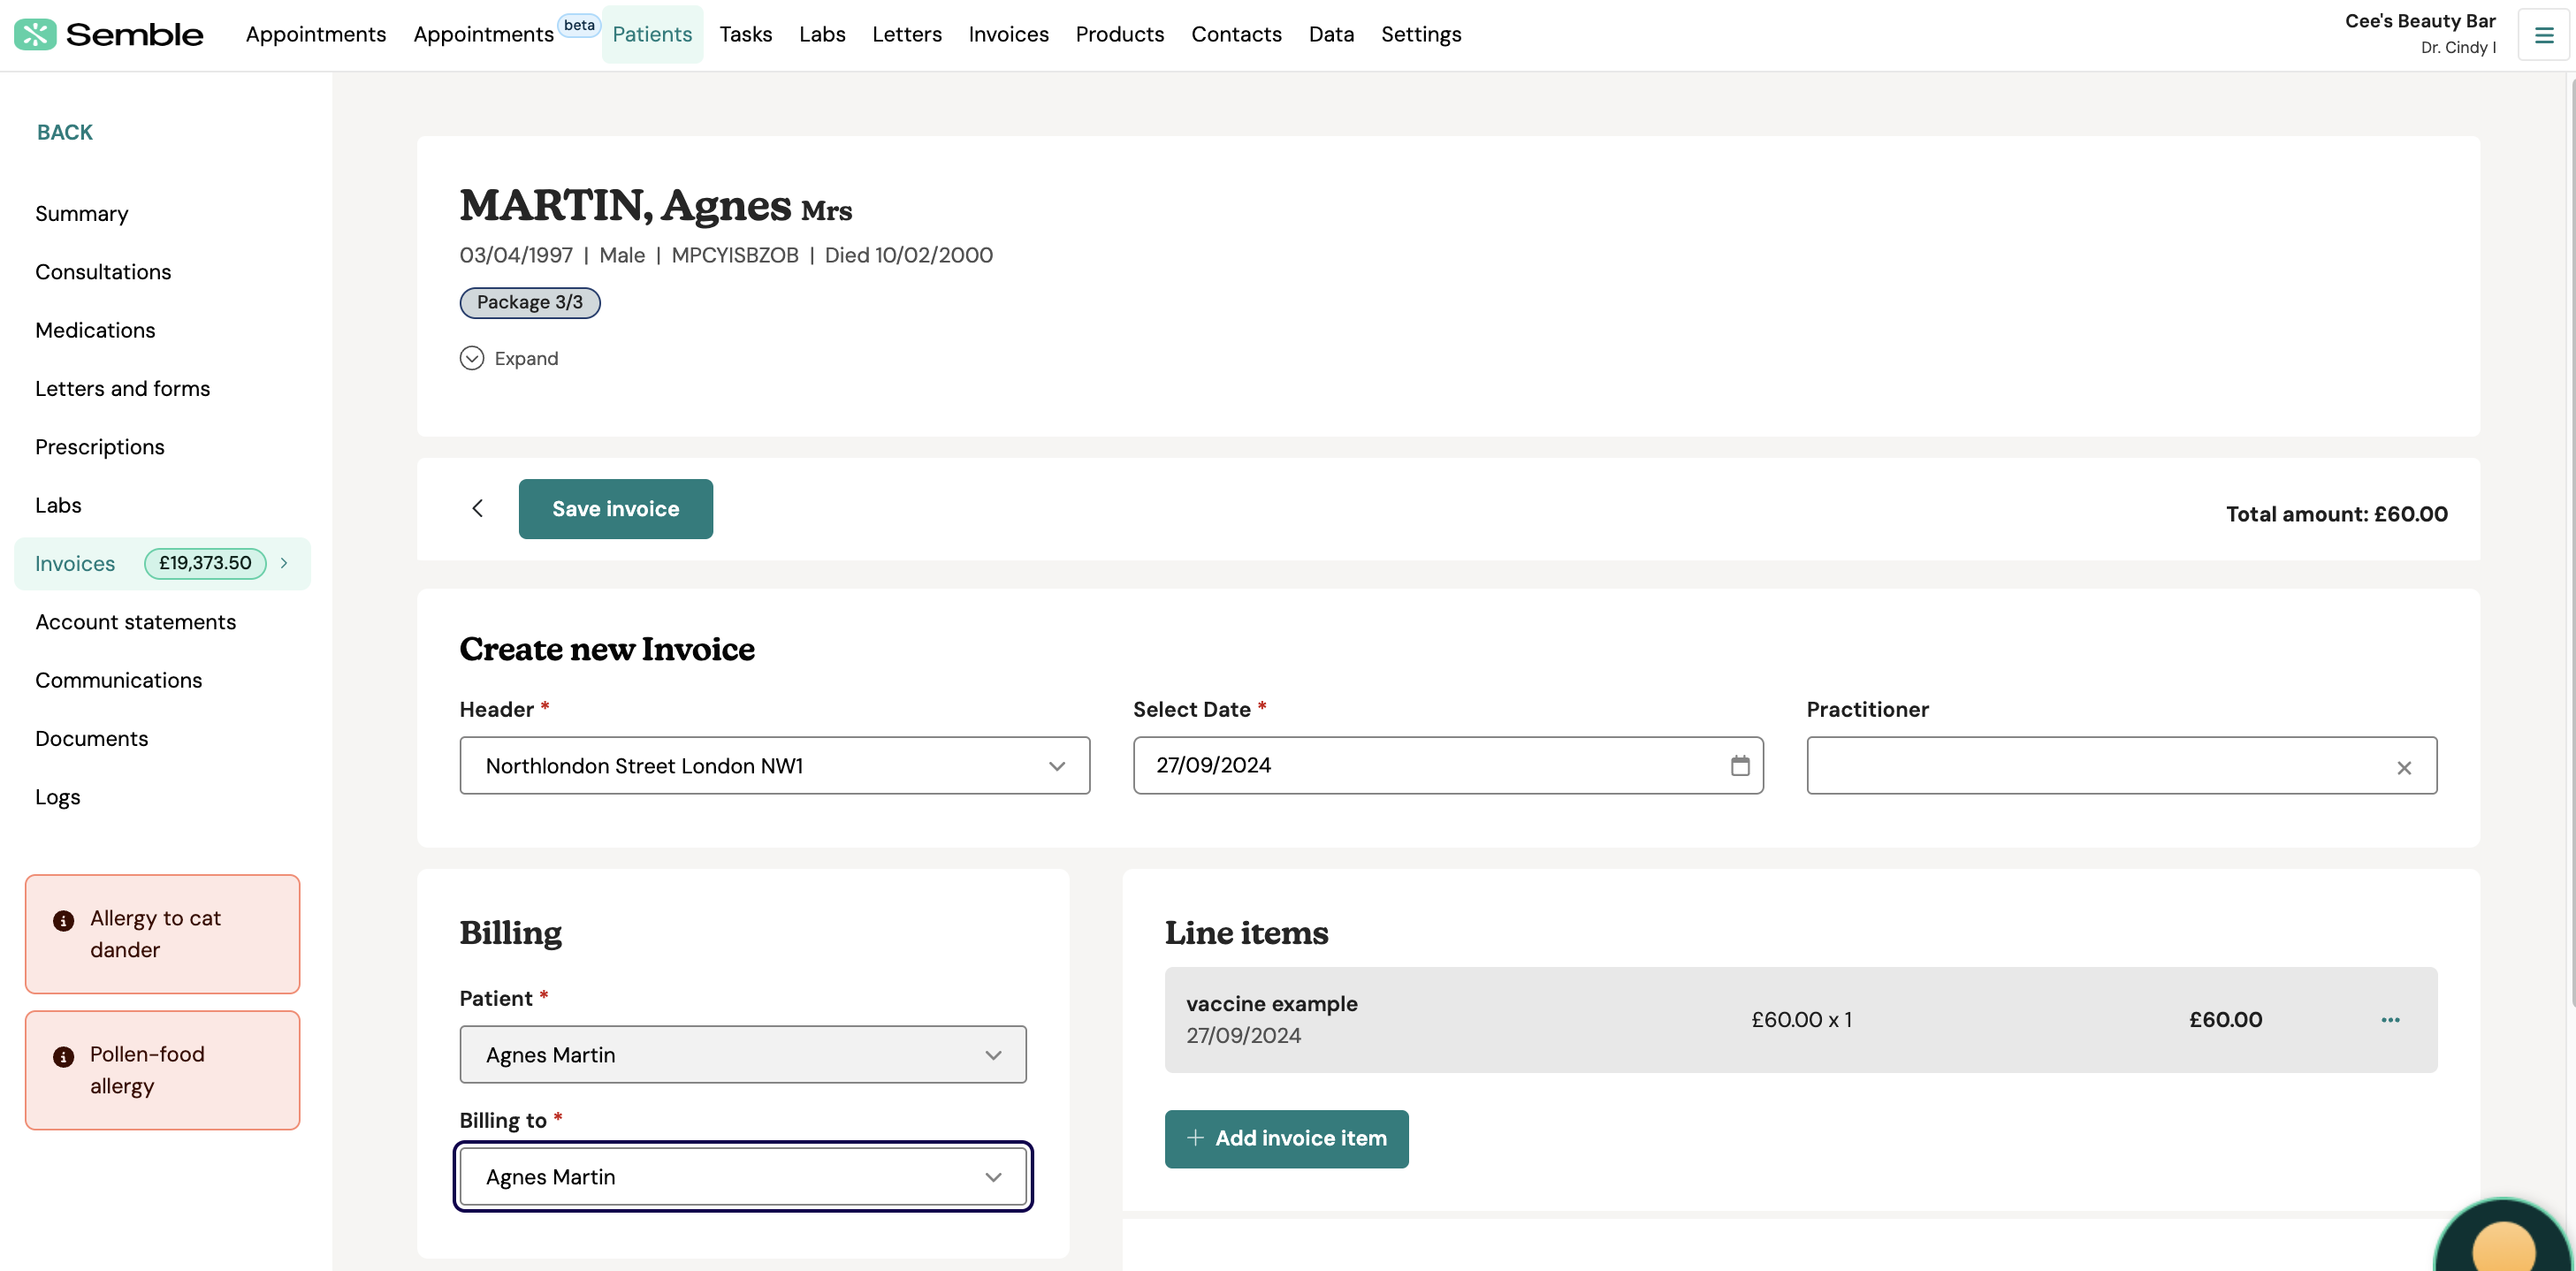This screenshot has height=1271, width=2576.
Task: Open the Tasks menu
Action: [x=745, y=34]
